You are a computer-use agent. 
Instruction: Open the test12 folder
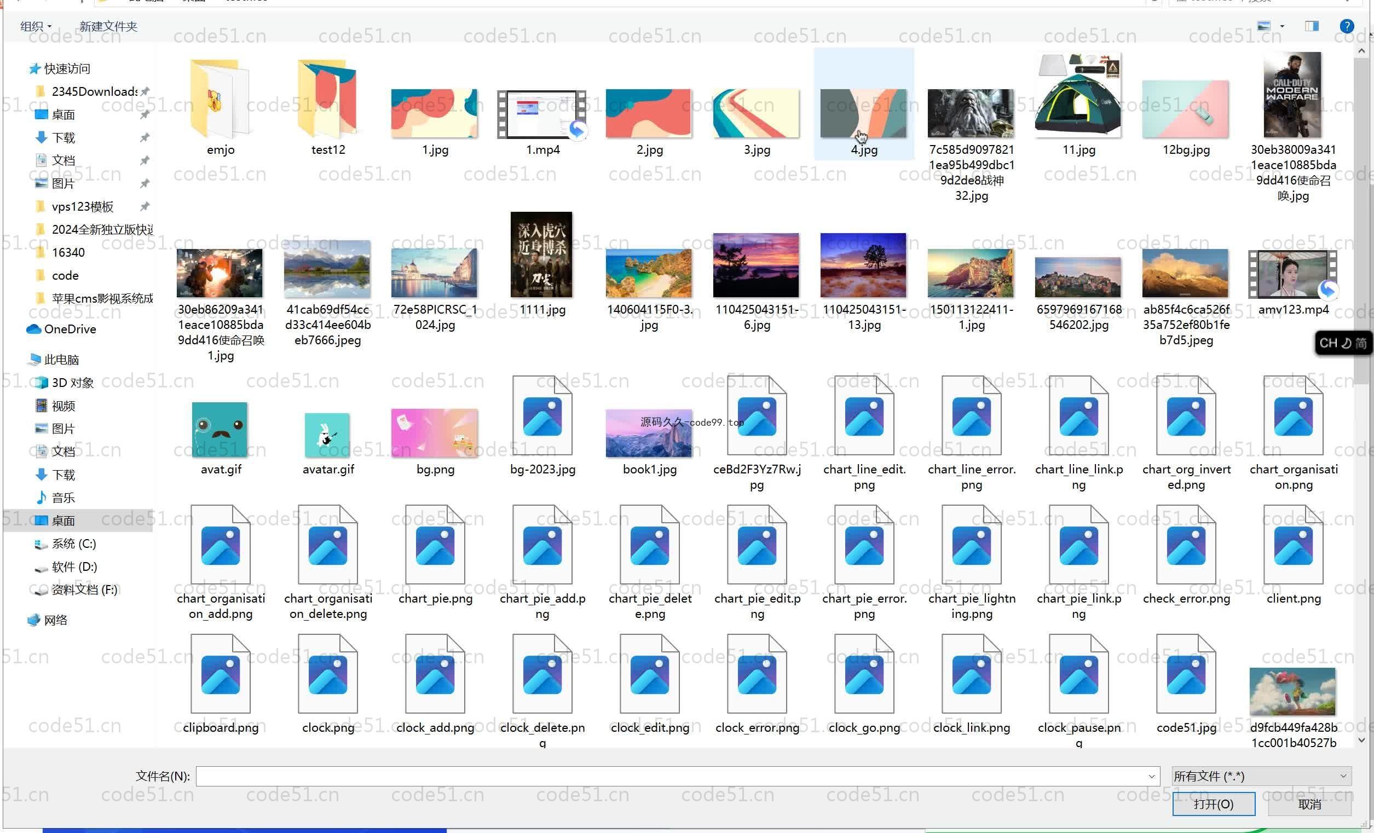click(x=328, y=107)
